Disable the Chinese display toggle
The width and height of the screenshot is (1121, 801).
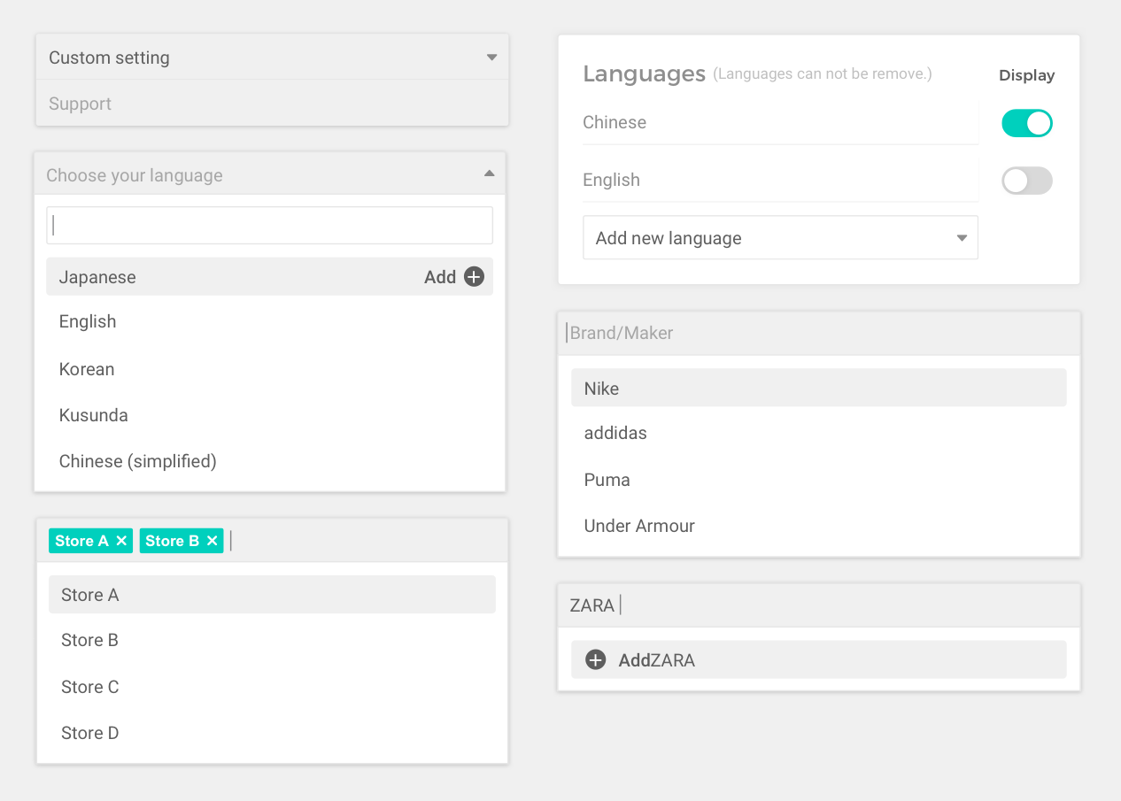point(1026,123)
